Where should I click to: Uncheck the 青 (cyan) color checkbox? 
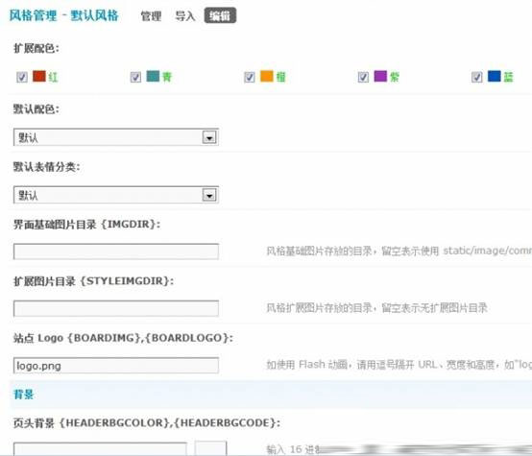(x=135, y=77)
